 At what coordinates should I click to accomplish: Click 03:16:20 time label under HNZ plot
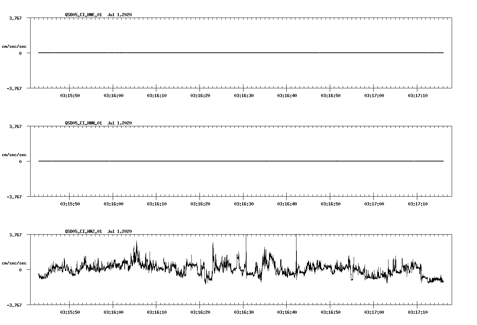point(200,312)
